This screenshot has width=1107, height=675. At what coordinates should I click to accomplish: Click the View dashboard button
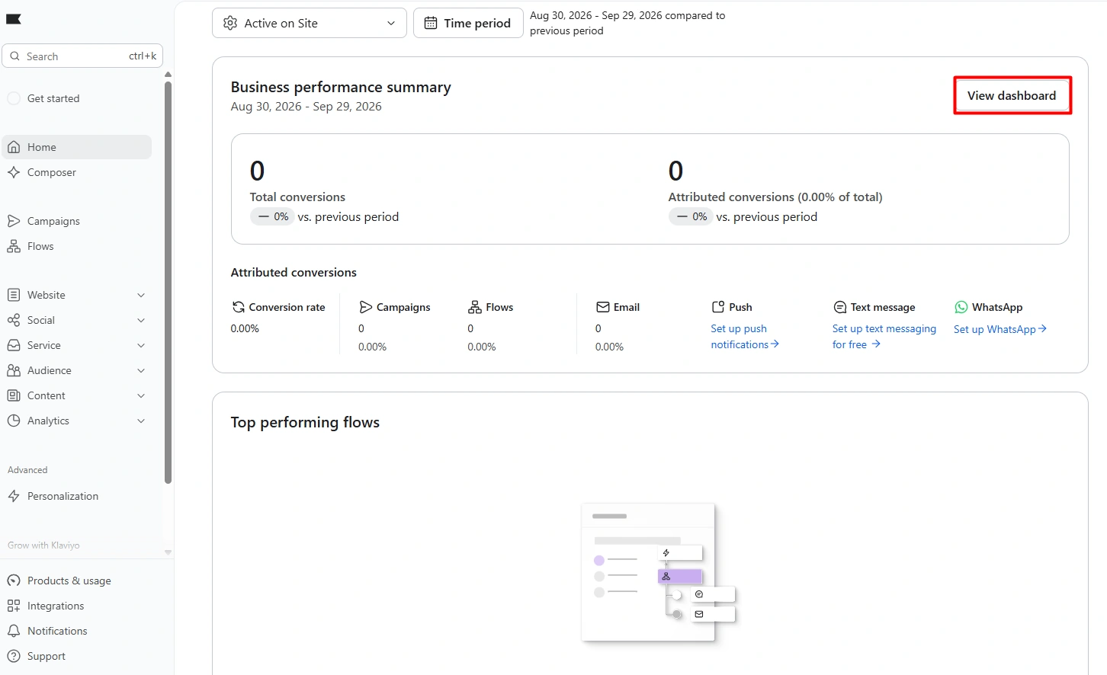tap(1012, 95)
